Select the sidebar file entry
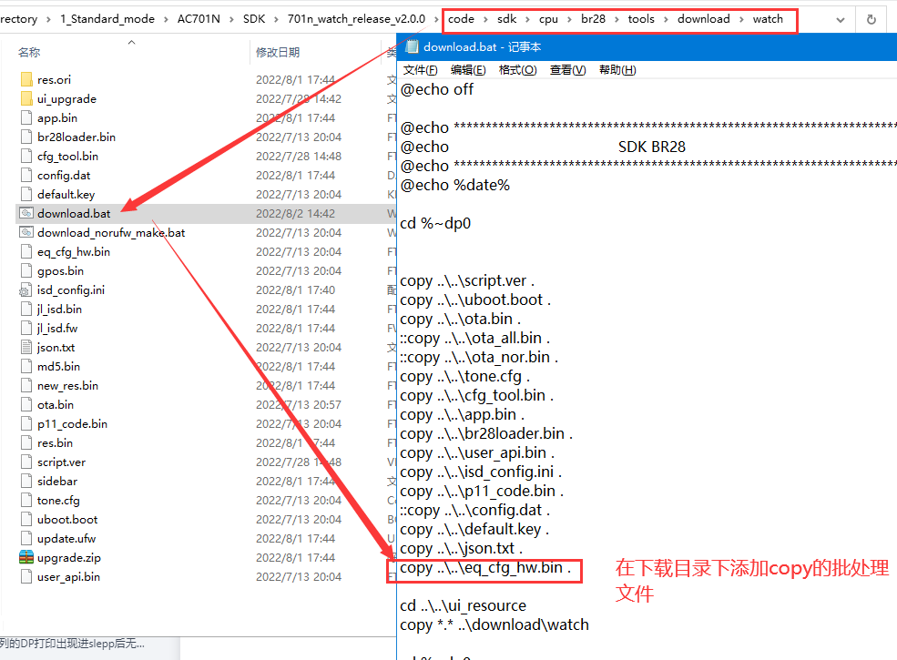 tap(57, 481)
